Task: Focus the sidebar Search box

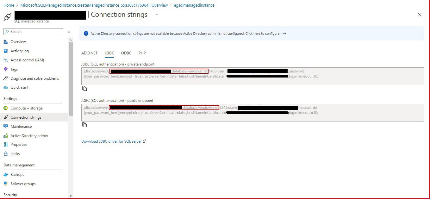Action: [x=33, y=32]
